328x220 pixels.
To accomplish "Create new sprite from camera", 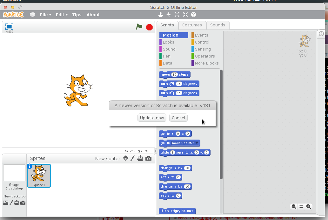I will (148, 158).
